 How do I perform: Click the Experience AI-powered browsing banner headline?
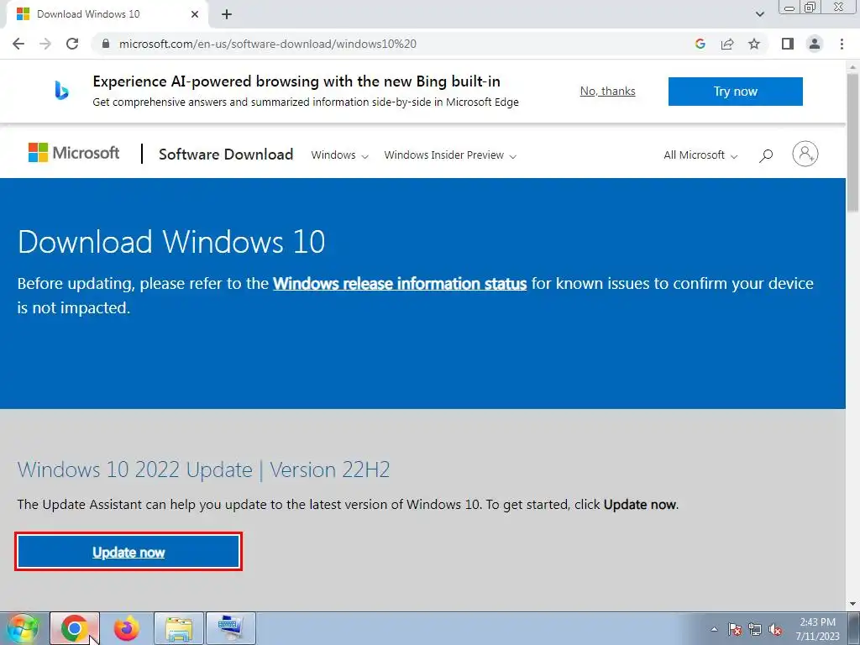(296, 81)
